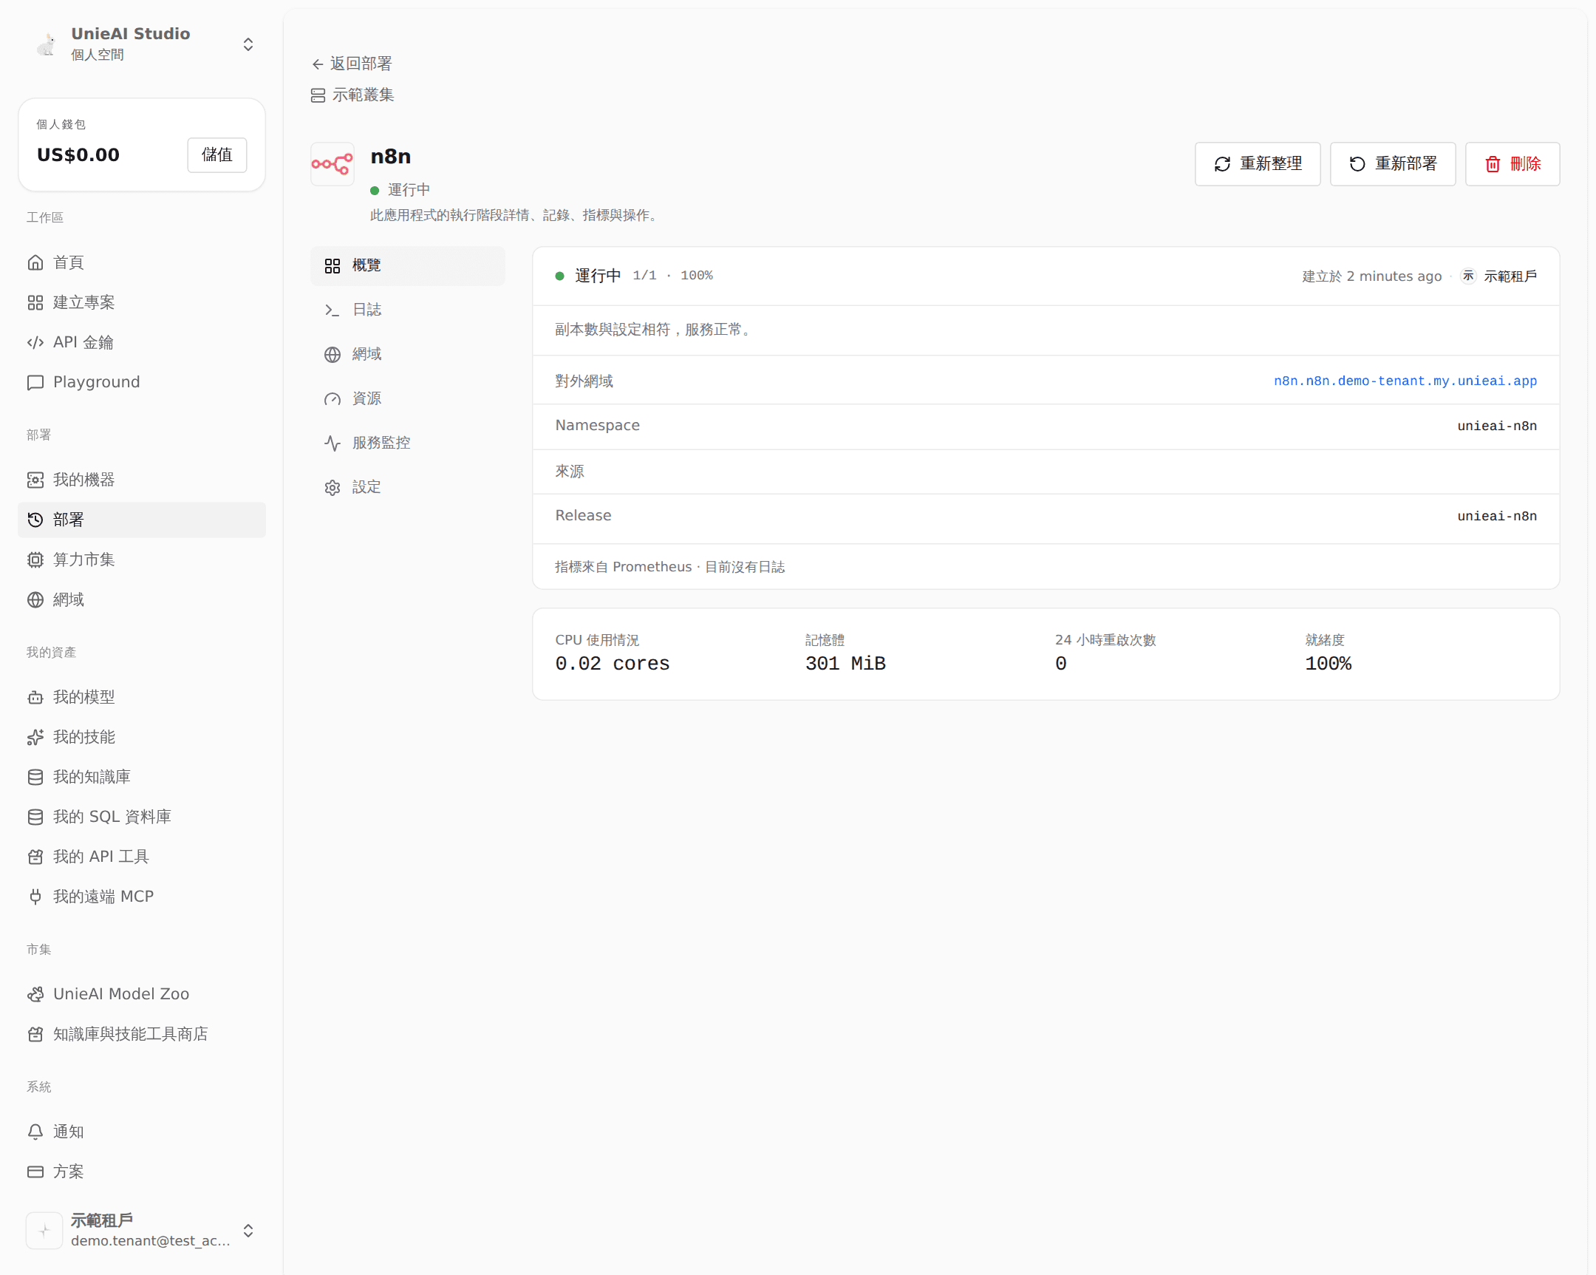Click the 我的機器 machine icon
Image resolution: width=1596 pixels, height=1275 pixels.
[x=35, y=480]
